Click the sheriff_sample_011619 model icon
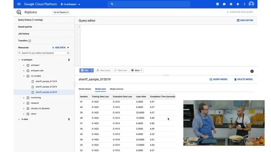 point(33,81)
